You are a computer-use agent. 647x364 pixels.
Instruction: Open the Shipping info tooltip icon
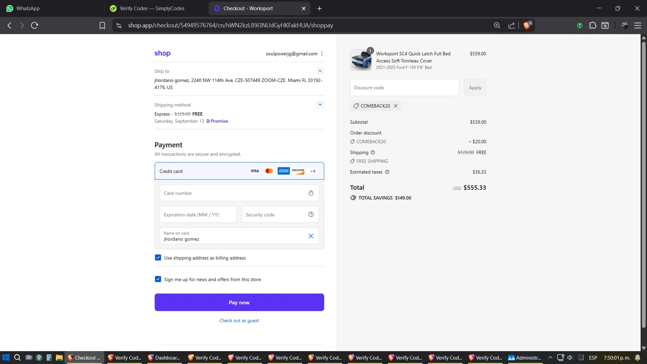click(373, 152)
